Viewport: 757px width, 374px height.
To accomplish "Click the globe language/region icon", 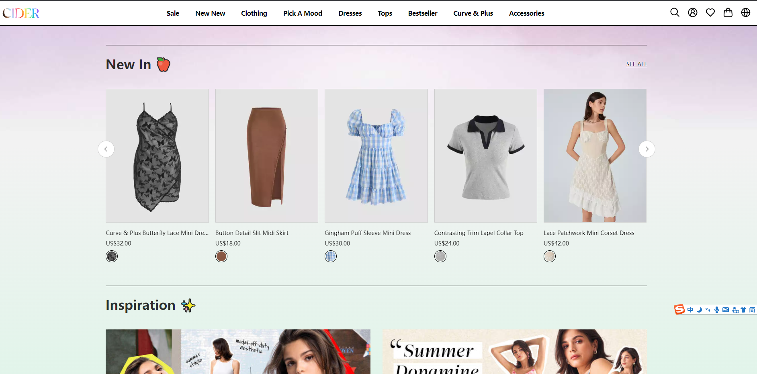I will tap(745, 13).
